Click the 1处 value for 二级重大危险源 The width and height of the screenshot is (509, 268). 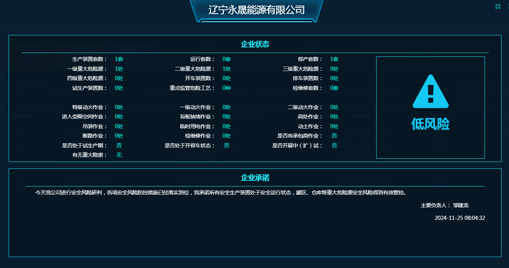pyautogui.click(x=226, y=69)
